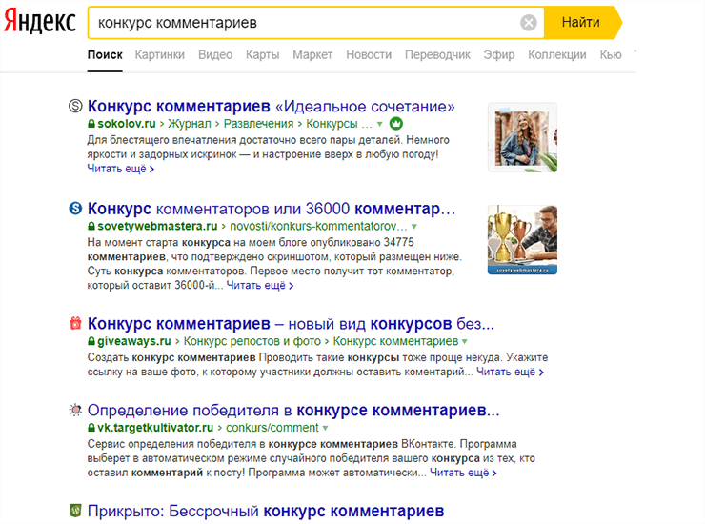705x524 pixels.
Task: Click the sokolov.ru result favicon
Action: tap(75, 106)
